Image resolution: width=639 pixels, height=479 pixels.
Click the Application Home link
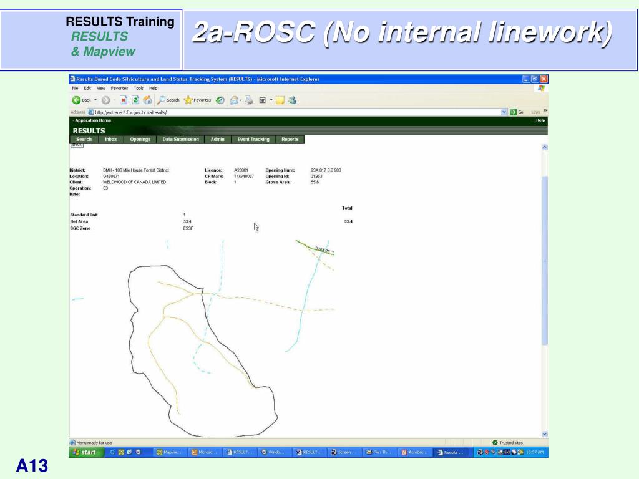pyautogui.click(x=93, y=120)
